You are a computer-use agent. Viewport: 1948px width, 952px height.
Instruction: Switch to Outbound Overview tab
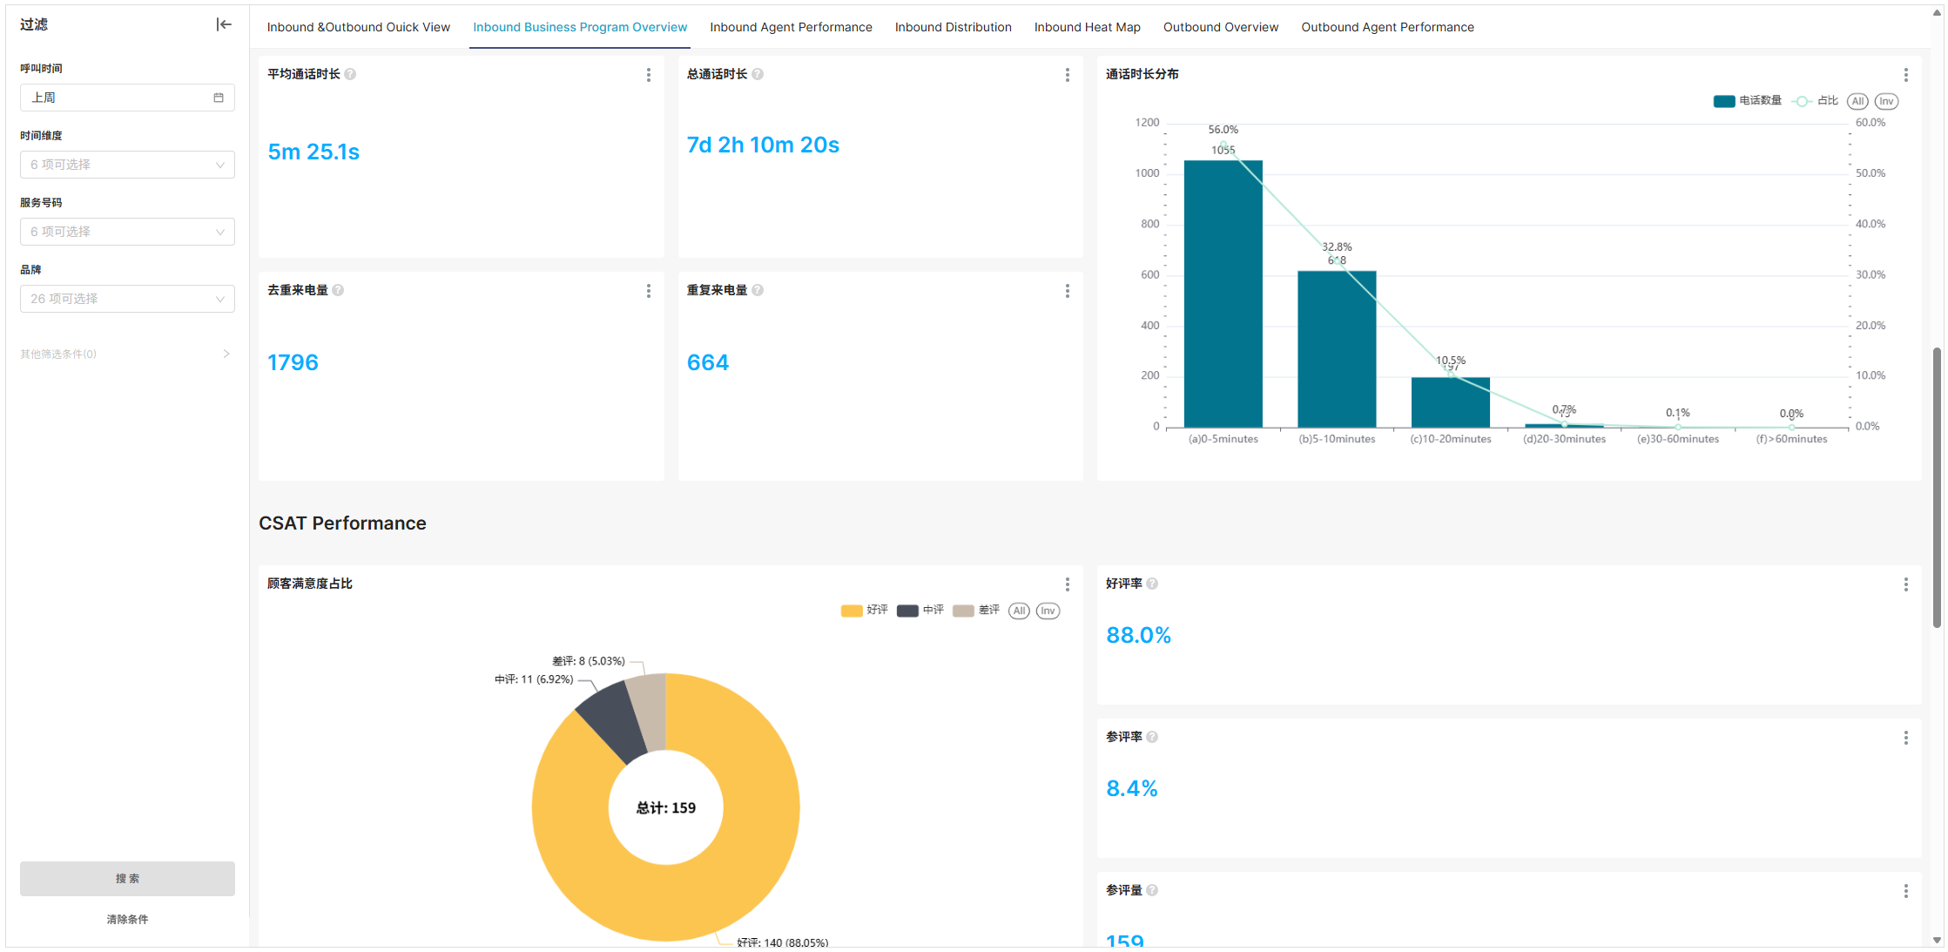click(x=1221, y=27)
